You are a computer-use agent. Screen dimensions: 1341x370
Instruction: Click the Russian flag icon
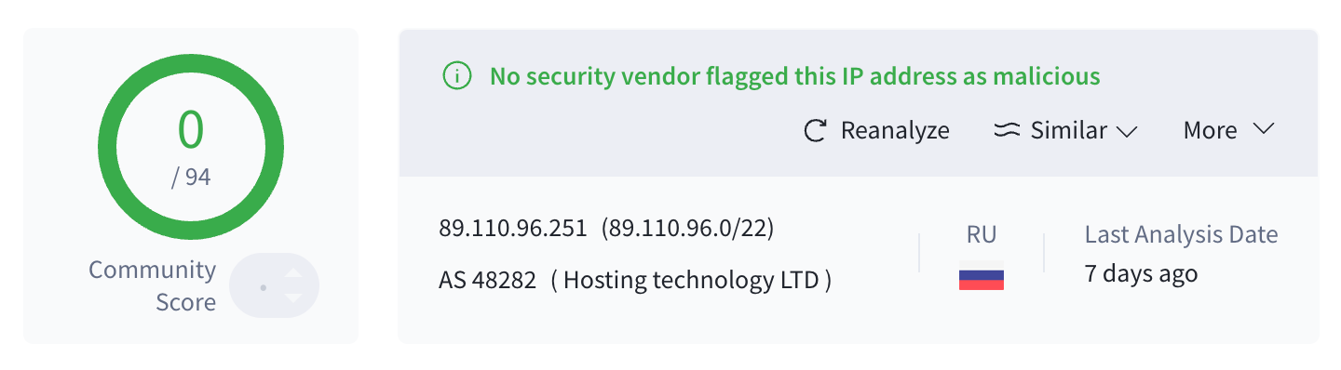[x=982, y=279]
